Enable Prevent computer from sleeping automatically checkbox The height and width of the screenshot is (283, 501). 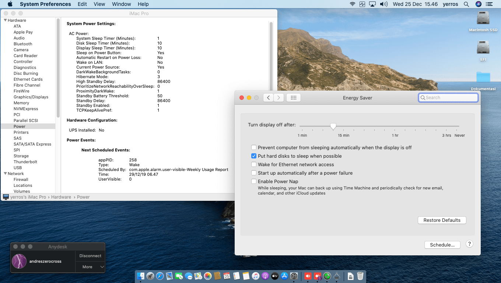point(254,147)
